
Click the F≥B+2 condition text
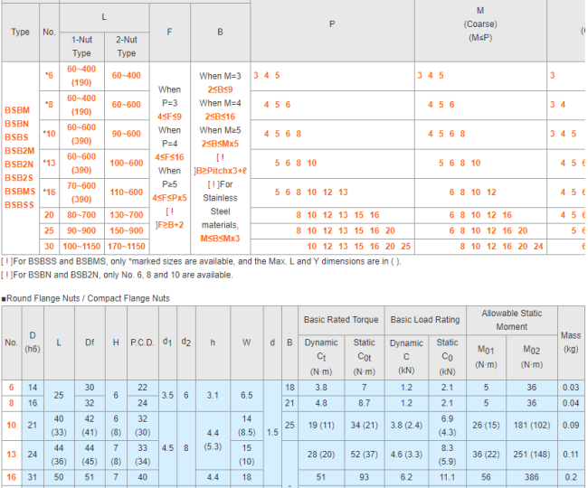point(170,224)
